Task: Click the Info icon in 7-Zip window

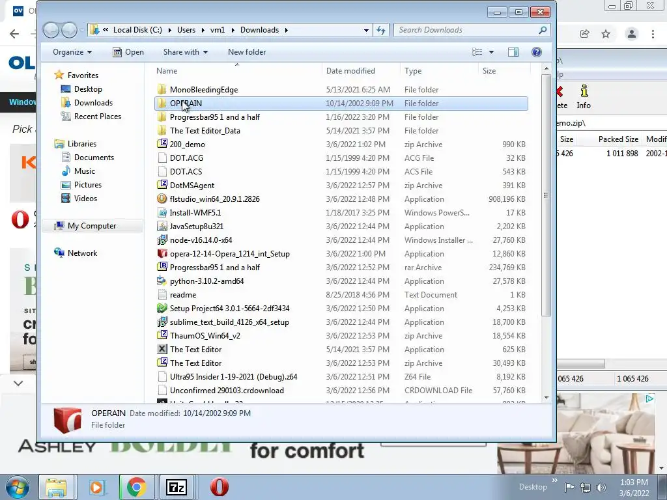Action: click(x=584, y=96)
